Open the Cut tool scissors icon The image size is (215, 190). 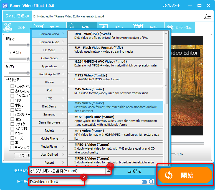click(8, 27)
